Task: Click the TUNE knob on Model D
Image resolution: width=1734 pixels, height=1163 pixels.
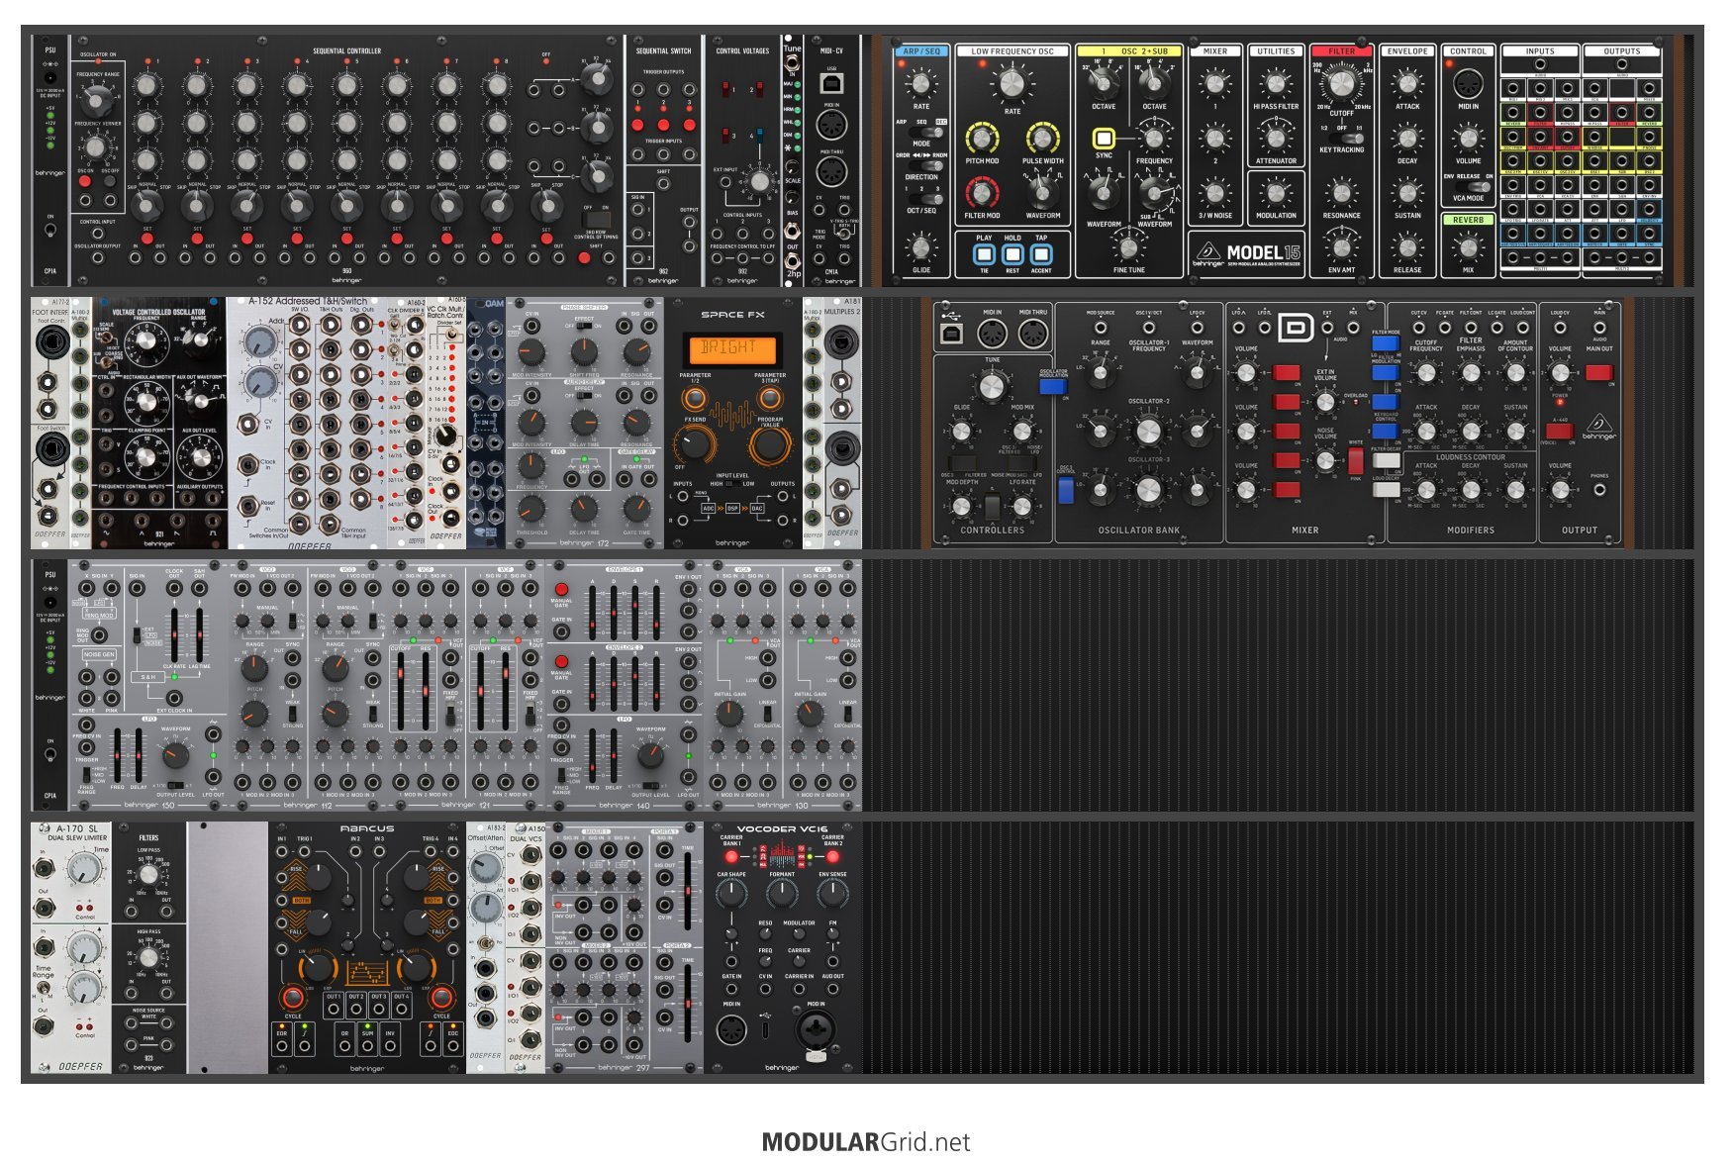Action: point(992,386)
